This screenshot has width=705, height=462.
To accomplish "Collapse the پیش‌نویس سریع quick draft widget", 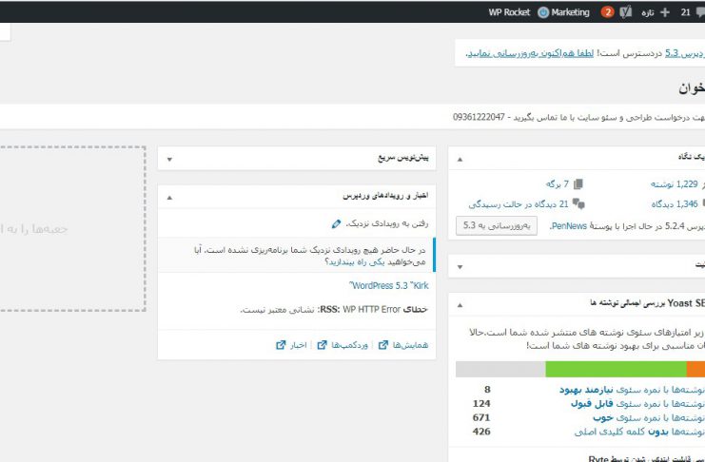I will pyautogui.click(x=169, y=160).
